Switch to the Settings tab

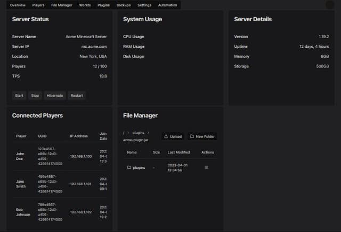[144, 5]
